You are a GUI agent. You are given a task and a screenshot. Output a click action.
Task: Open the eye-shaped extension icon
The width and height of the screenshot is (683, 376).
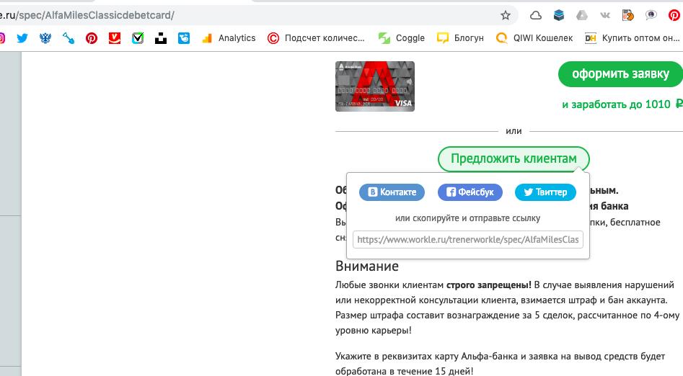(x=651, y=16)
